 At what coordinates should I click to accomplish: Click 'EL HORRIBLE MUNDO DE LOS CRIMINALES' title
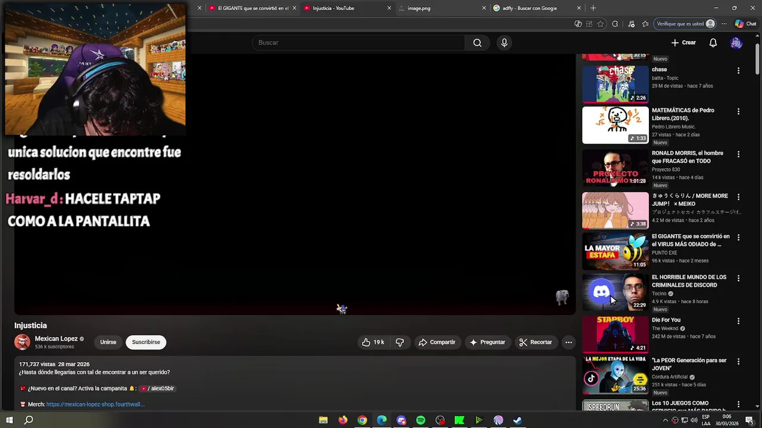point(689,281)
